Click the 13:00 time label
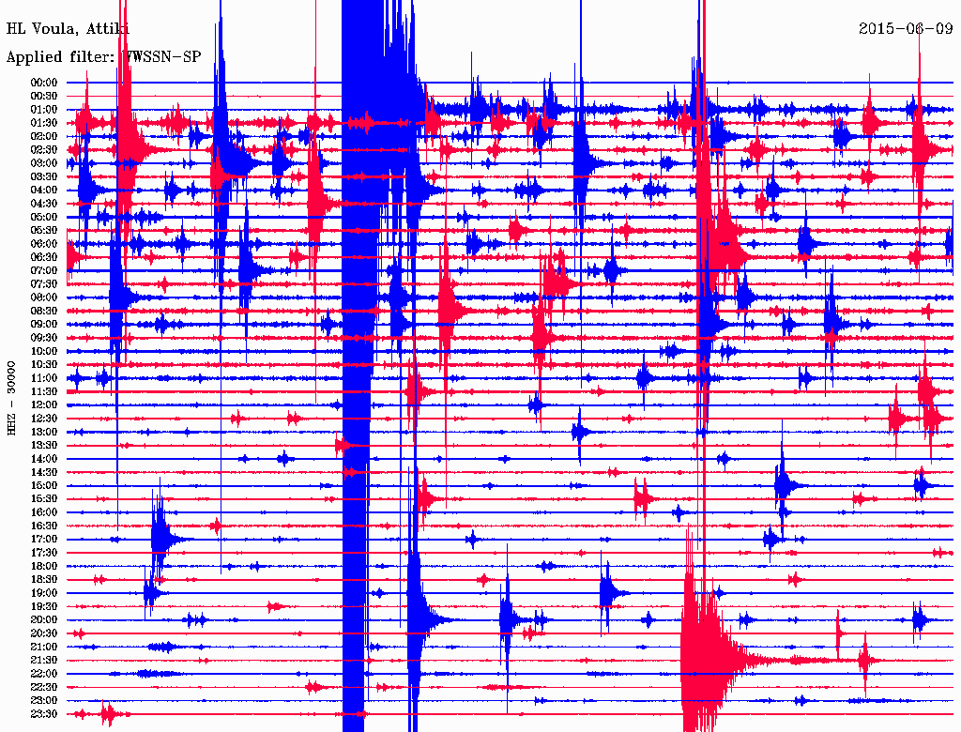This screenshot has height=732, width=961. tap(44, 433)
